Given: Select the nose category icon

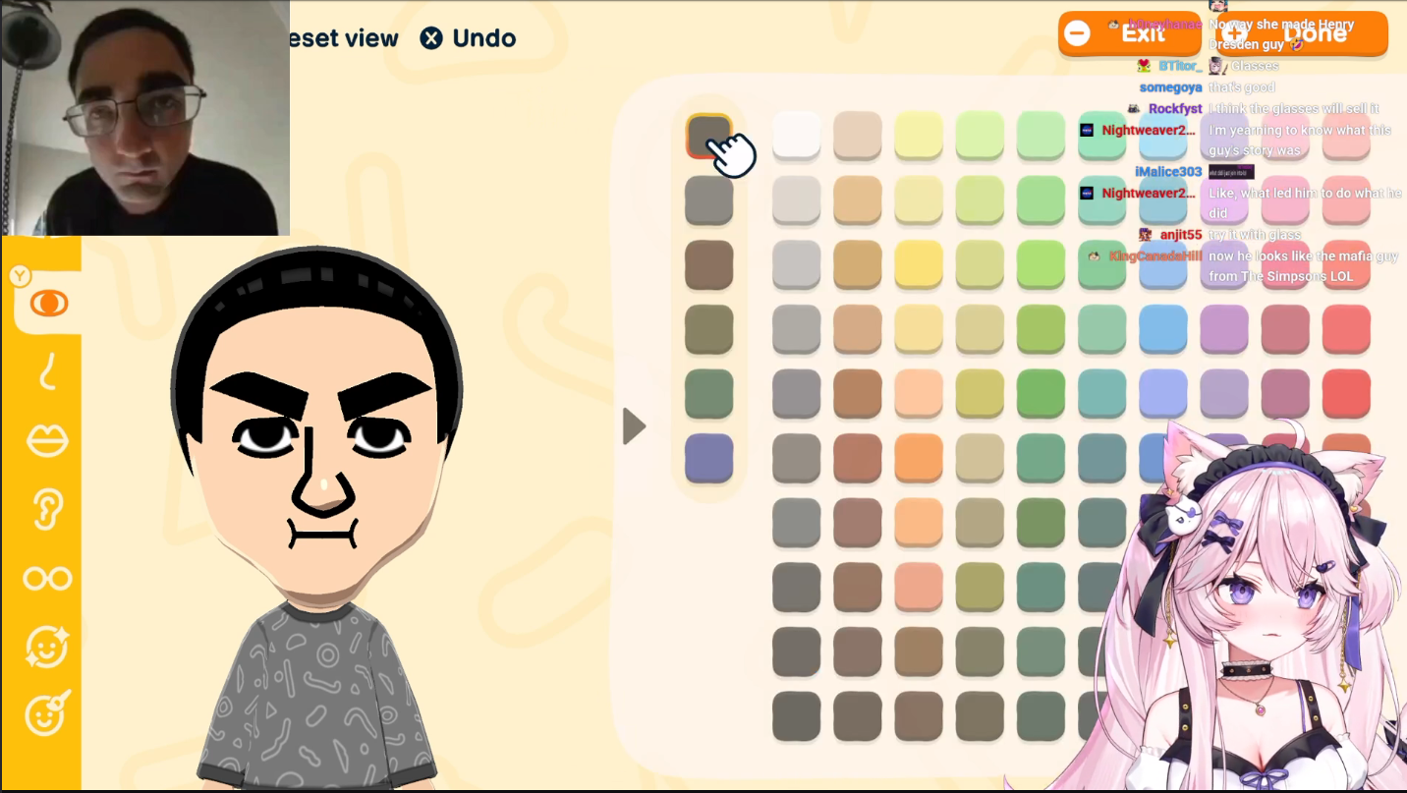Looking at the screenshot, I should coord(47,371).
